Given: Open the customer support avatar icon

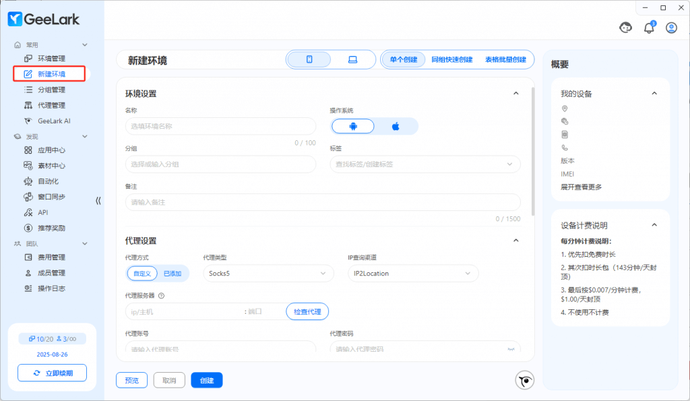Looking at the screenshot, I should pos(625,28).
